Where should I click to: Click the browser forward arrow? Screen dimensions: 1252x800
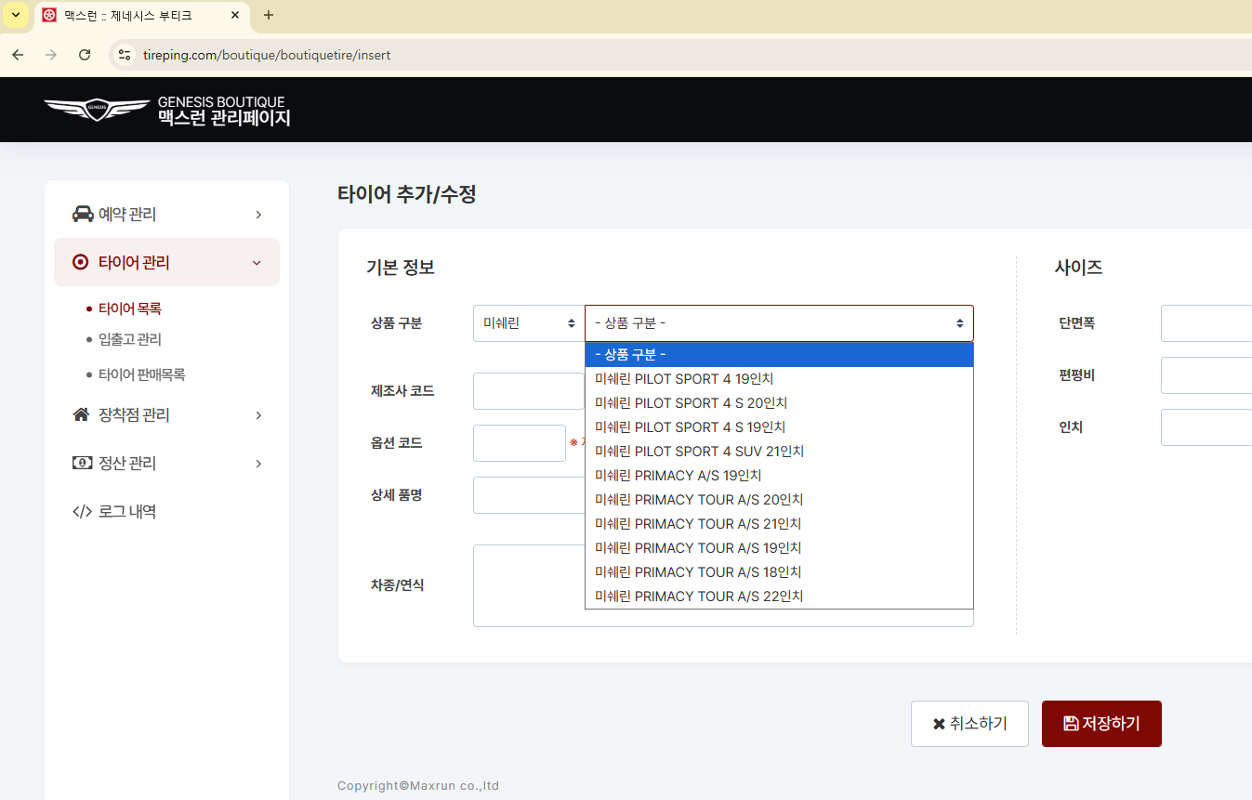51,55
